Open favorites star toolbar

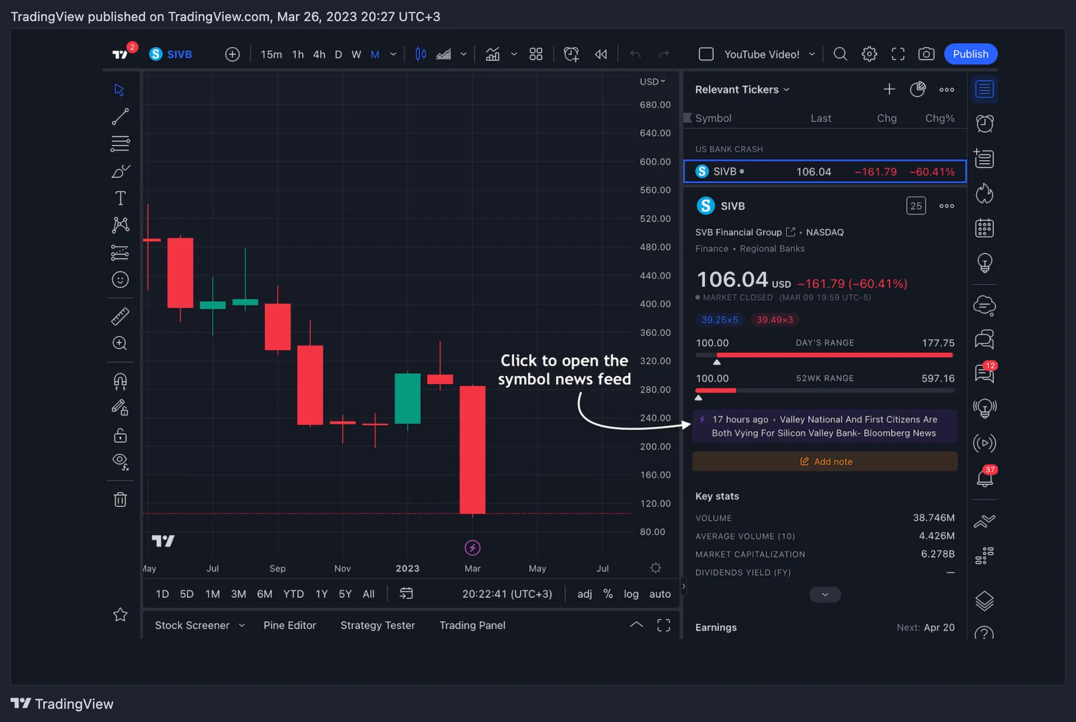120,614
